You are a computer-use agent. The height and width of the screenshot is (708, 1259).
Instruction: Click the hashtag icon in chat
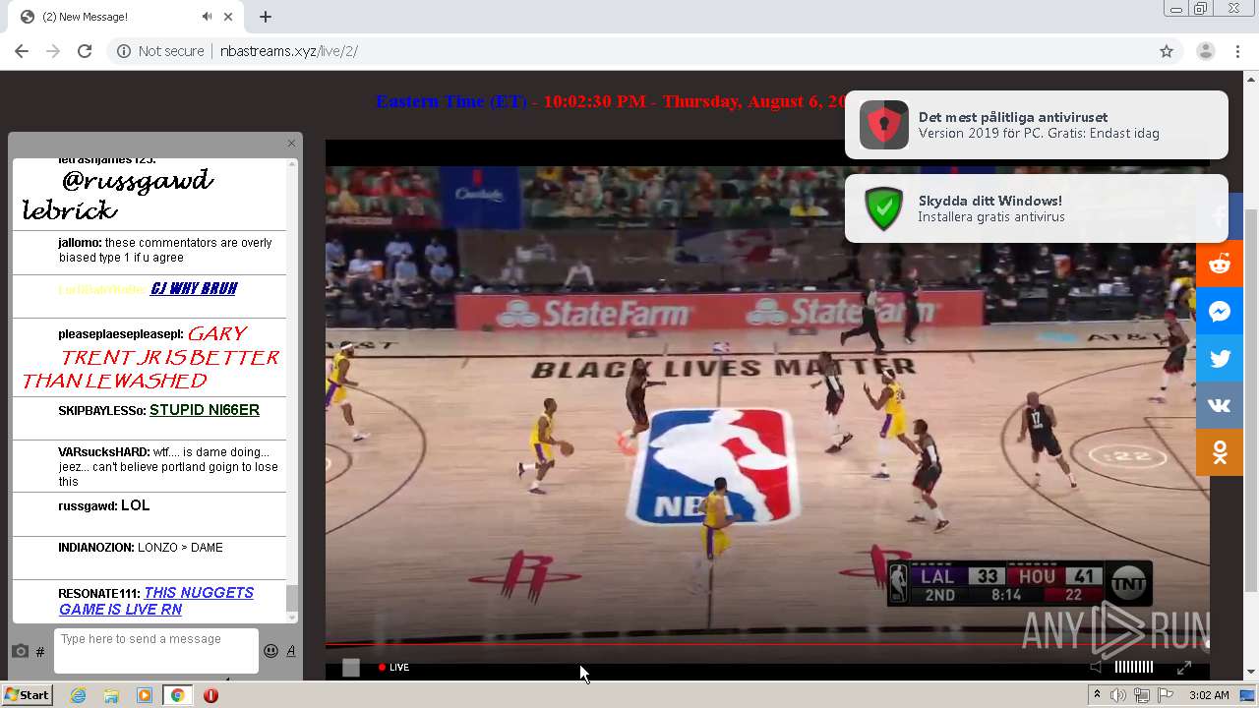coord(40,651)
